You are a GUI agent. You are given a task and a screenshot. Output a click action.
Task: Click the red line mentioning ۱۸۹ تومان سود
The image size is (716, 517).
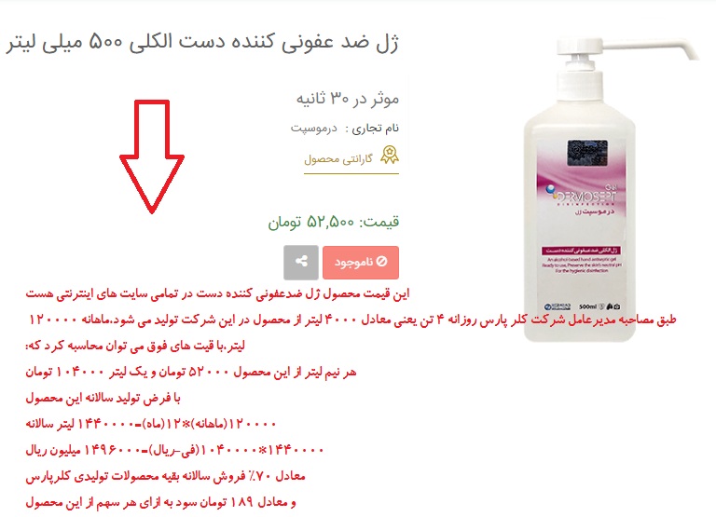tap(160, 502)
